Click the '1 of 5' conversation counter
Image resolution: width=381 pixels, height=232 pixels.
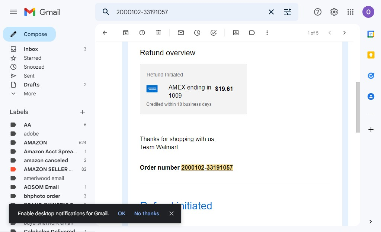point(313,33)
